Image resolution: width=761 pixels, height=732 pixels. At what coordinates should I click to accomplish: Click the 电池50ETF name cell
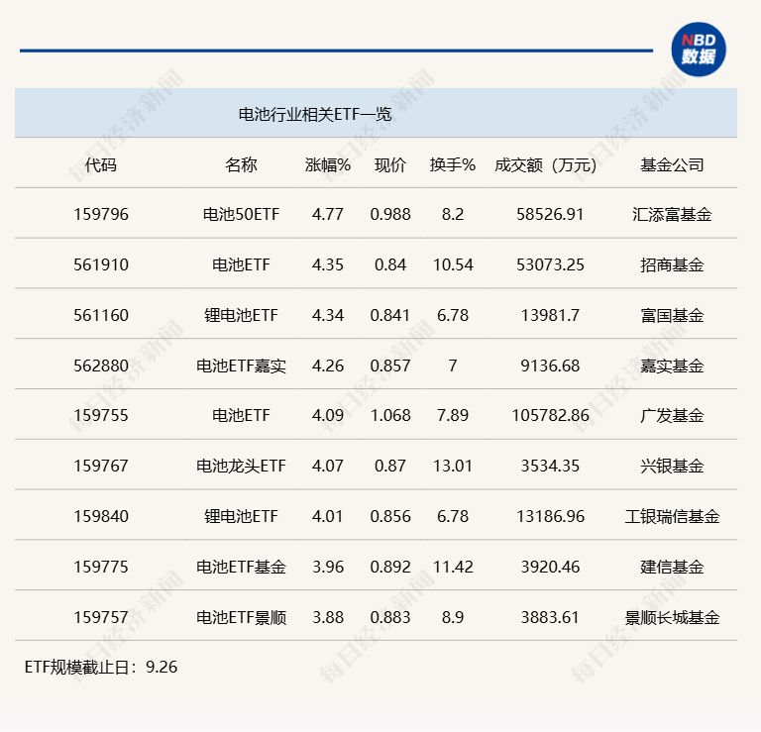241,214
